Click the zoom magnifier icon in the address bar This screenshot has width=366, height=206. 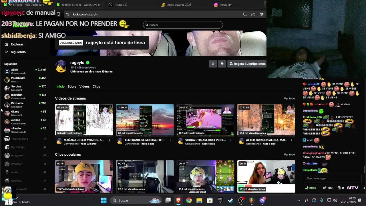click(x=245, y=14)
